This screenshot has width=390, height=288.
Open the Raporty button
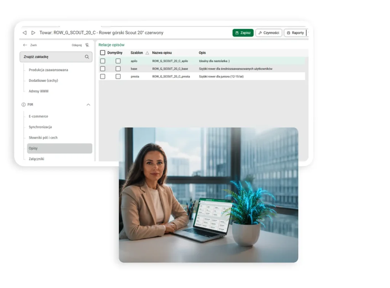point(295,33)
